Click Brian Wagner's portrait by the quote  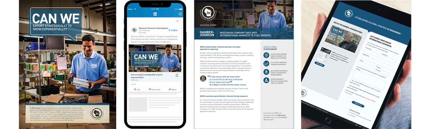point(203,79)
